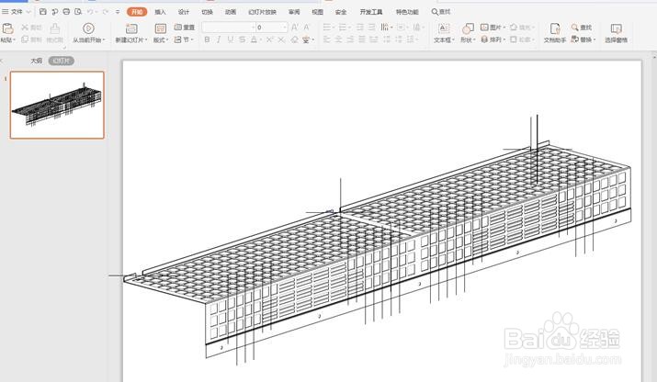The height and width of the screenshot is (382, 657).
Task: Switch to the Outline pane view
Action: coord(37,61)
